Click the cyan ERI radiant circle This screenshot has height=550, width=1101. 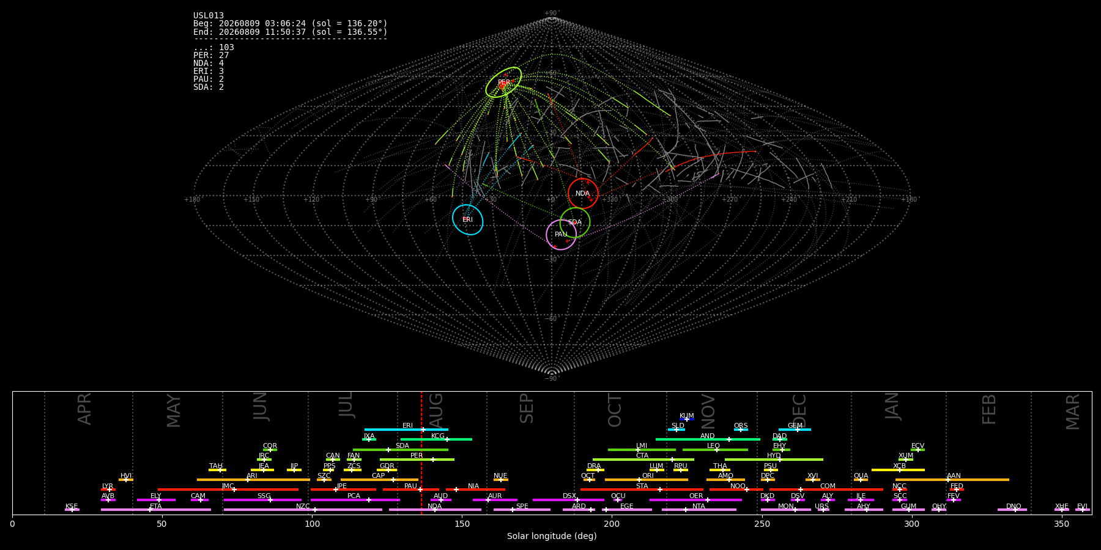pos(468,219)
